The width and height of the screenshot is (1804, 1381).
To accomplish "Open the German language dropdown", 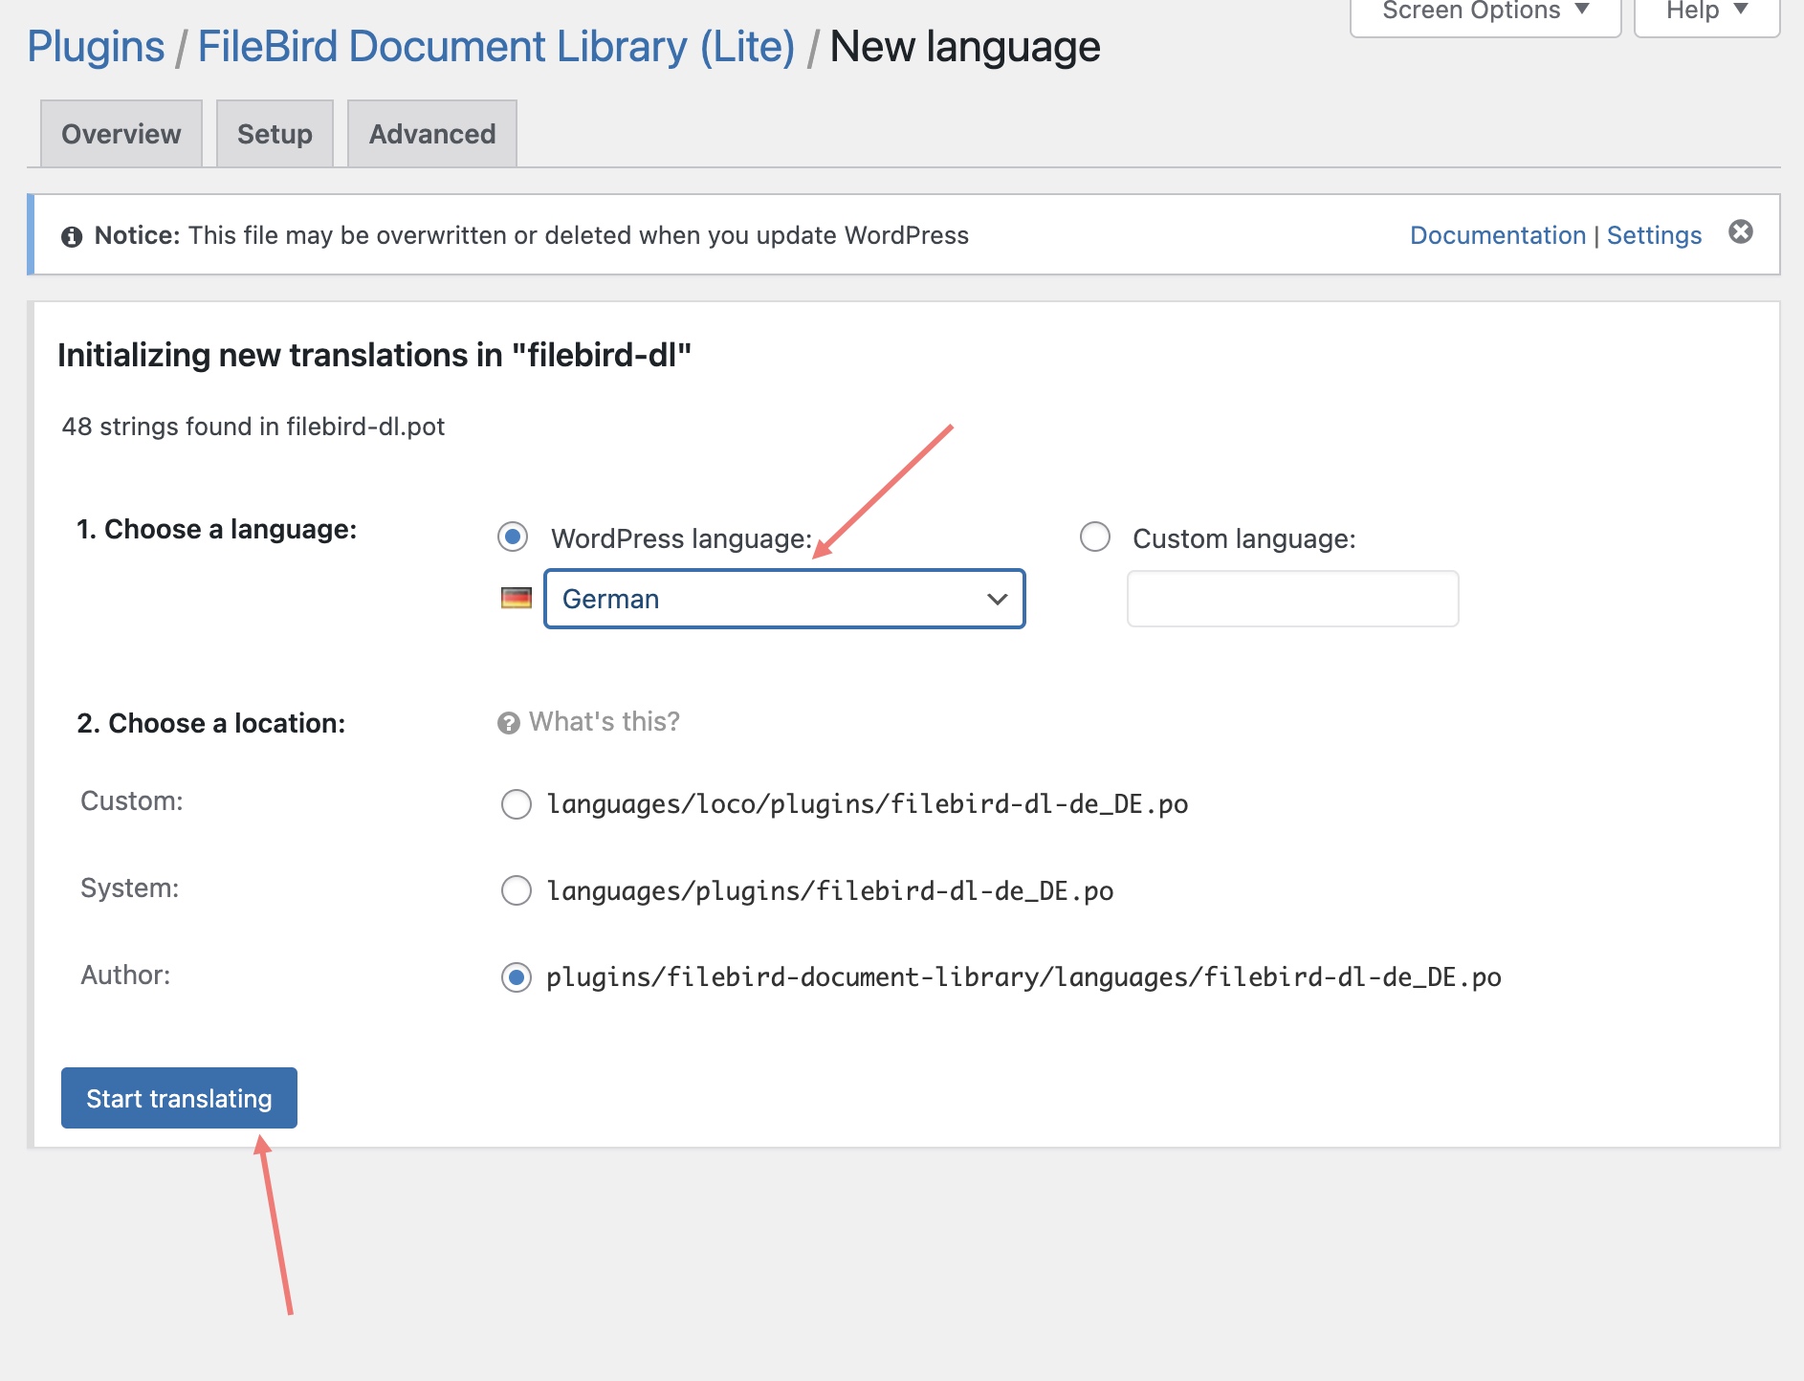I will click(784, 599).
